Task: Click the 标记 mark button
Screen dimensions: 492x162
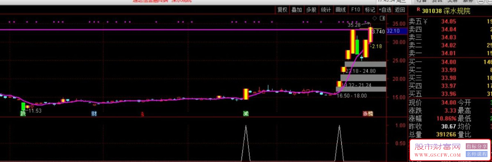Action: point(370,10)
